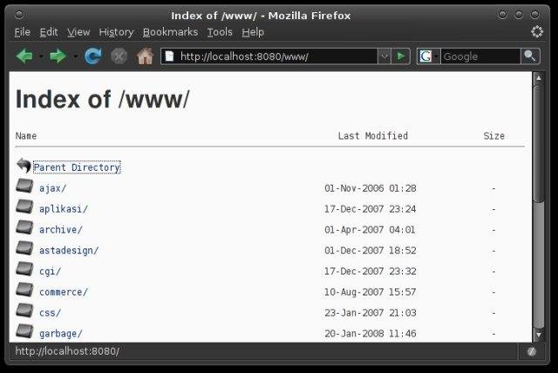The image size is (558, 373).
Task: Click the folder icon beside archive/
Action: click(x=24, y=227)
